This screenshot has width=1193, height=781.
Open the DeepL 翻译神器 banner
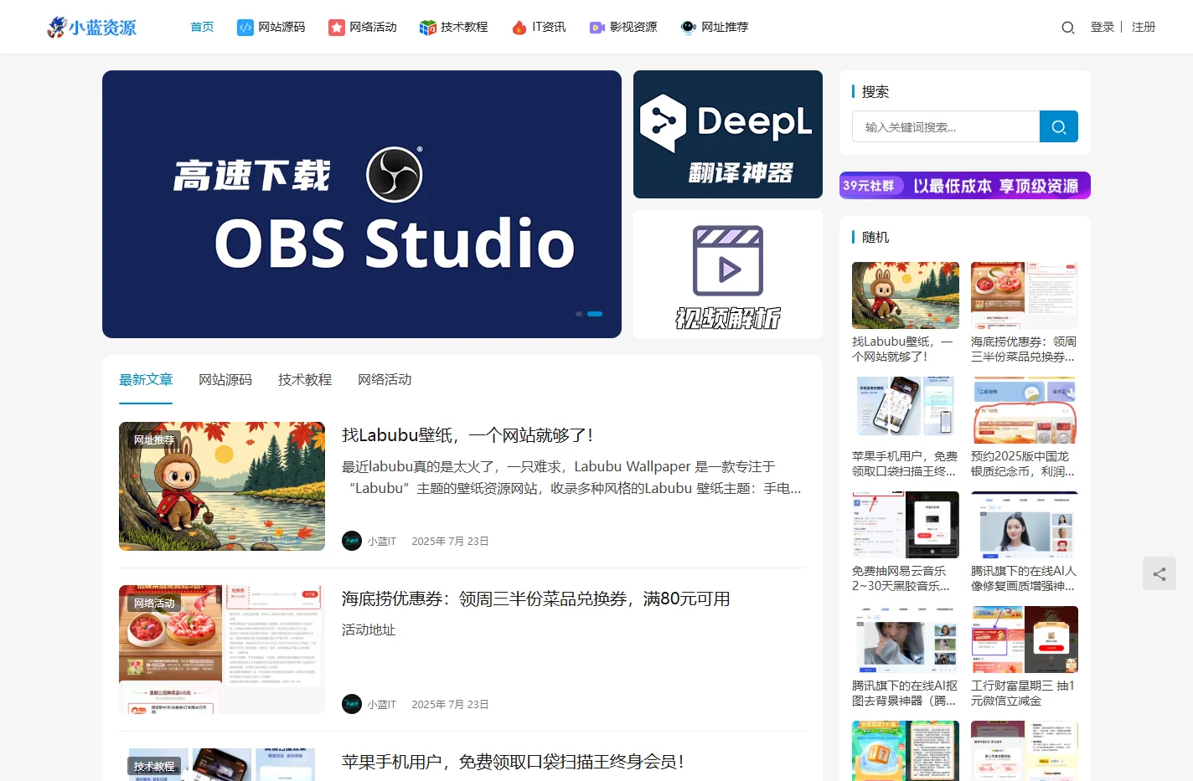pyautogui.click(x=728, y=134)
